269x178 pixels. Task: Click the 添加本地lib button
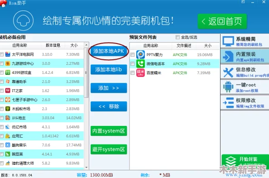click(109, 69)
